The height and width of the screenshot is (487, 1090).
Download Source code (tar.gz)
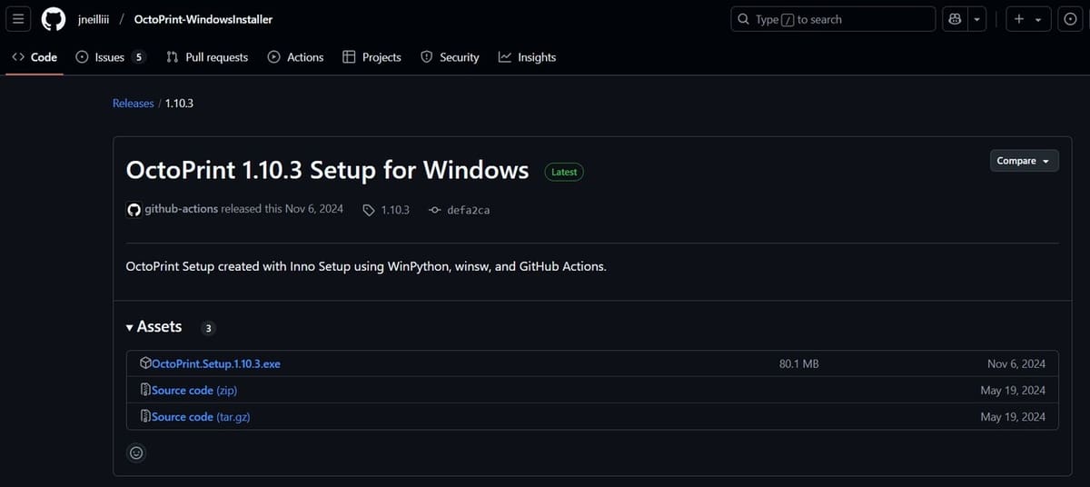point(201,416)
